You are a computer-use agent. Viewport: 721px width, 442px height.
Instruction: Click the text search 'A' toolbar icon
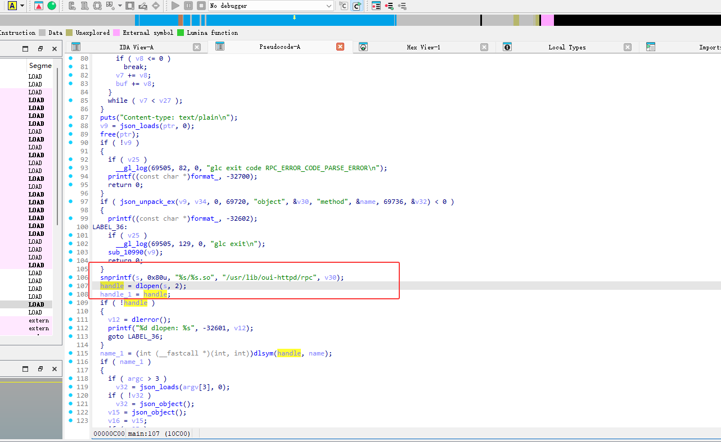pos(12,6)
